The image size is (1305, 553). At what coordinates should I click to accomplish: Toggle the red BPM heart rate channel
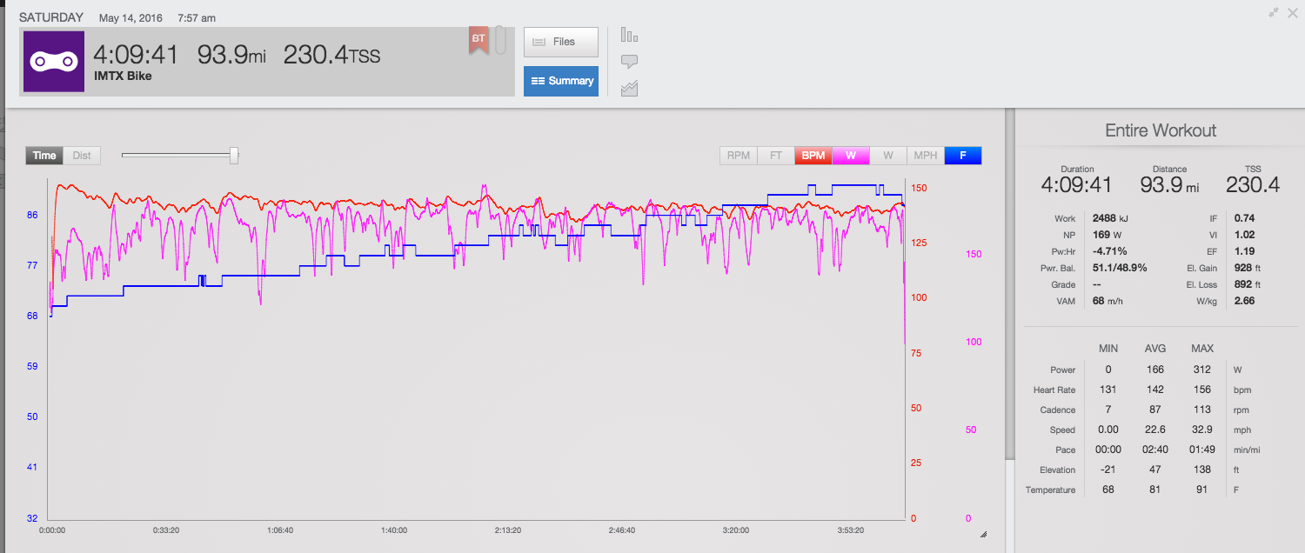point(813,156)
